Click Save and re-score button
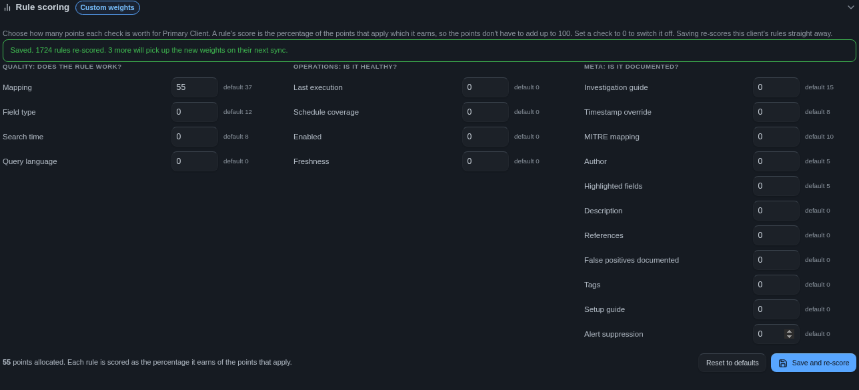 pyautogui.click(x=814, y=363)
